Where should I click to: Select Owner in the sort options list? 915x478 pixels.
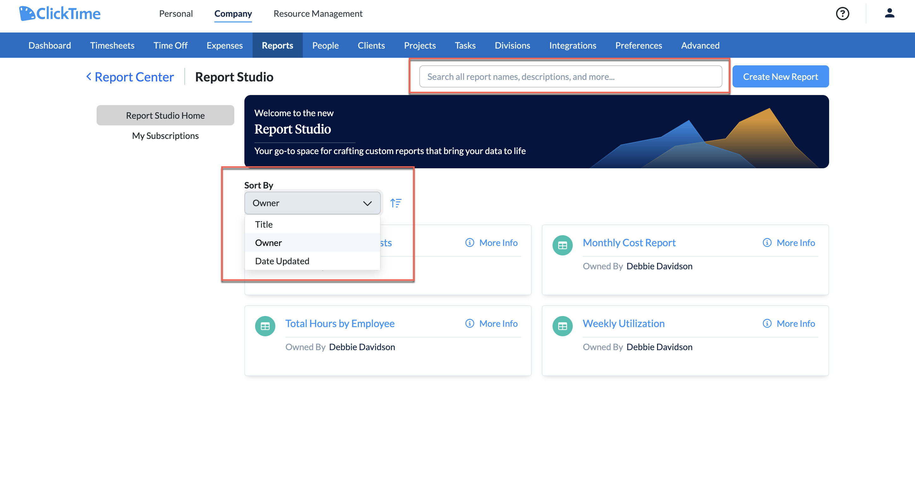312,242
